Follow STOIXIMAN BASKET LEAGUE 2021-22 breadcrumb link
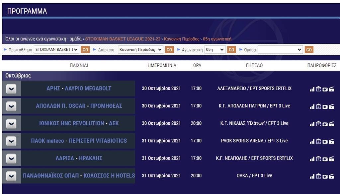Viewport: 340px width, 194px height. [x=123, y=39]
